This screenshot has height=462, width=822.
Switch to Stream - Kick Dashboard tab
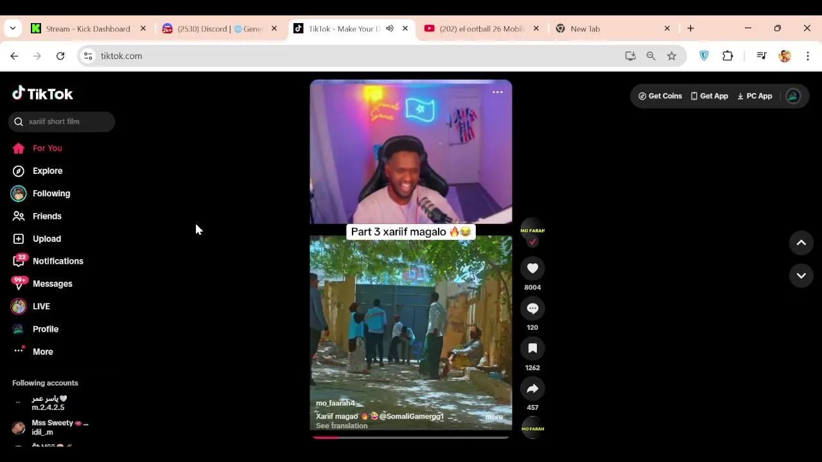tap(88, 29)
